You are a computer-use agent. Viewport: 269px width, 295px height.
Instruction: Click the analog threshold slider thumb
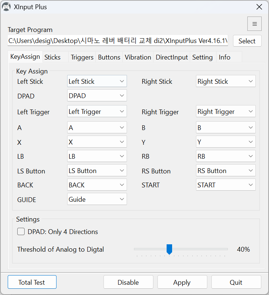[x=170, y=249]
